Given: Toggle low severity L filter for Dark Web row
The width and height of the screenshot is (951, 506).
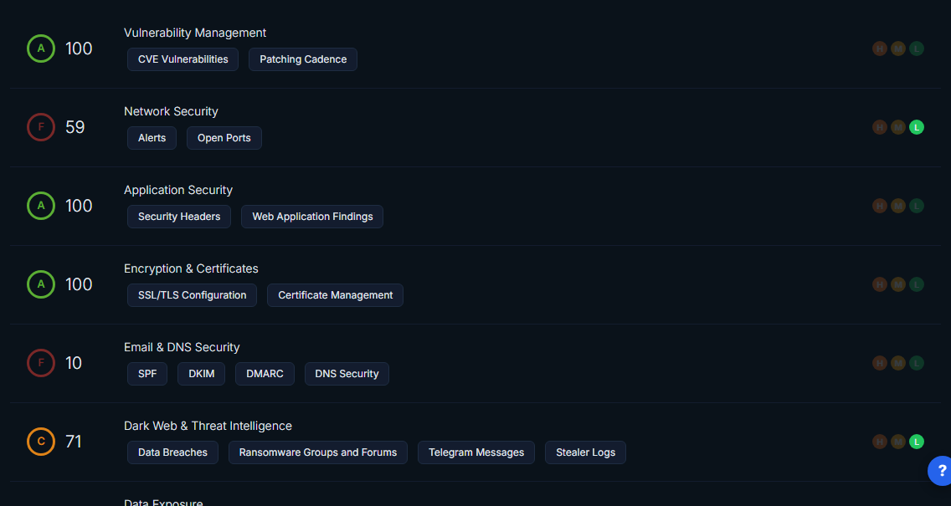Looking at the screenshot, I should pyautogui.click(x=917, y=442).
